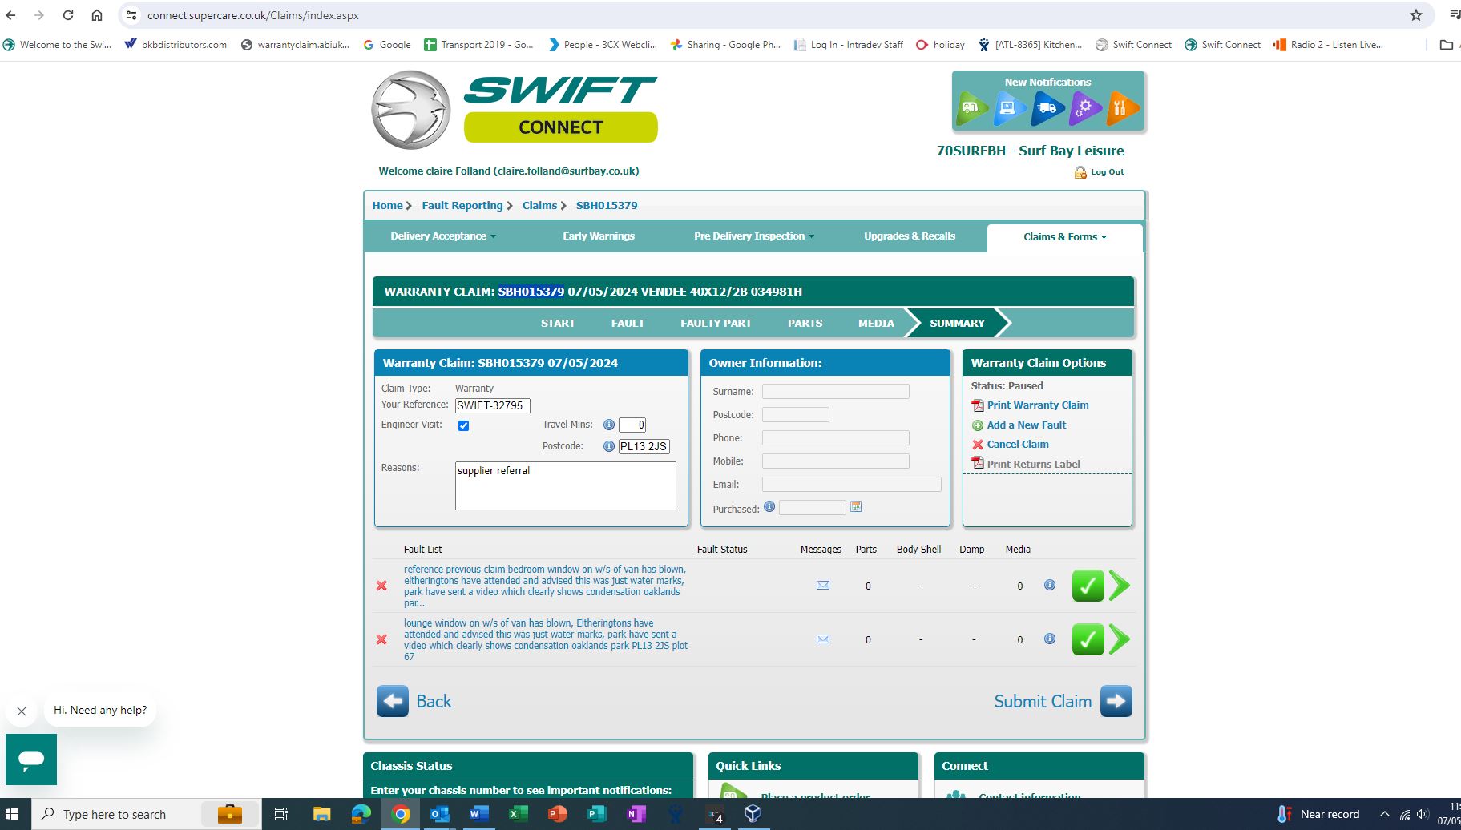Go to the FAULTY PART step

[x=716, y=324]
